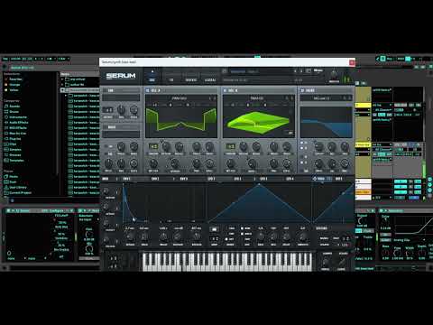Select the OFF mode radio button for LFO
This screenshot has height=325, width=433.
(226, 239)
